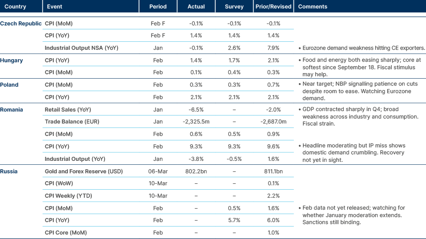The height and width of the screenshot is (239, 426).
Task: Select the -2,687.0m prior value
Action: coord(274,121)
